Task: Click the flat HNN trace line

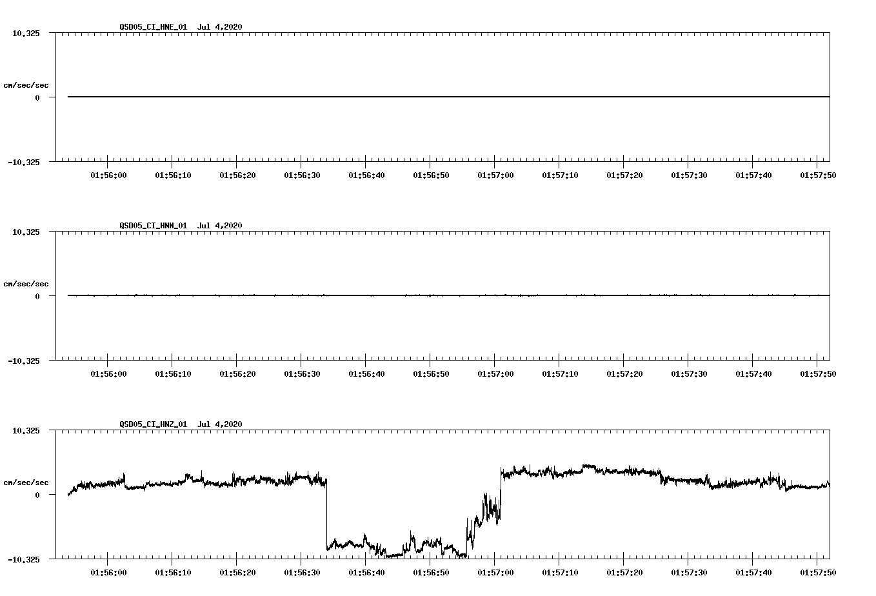Action: click(x=449, y=295)
